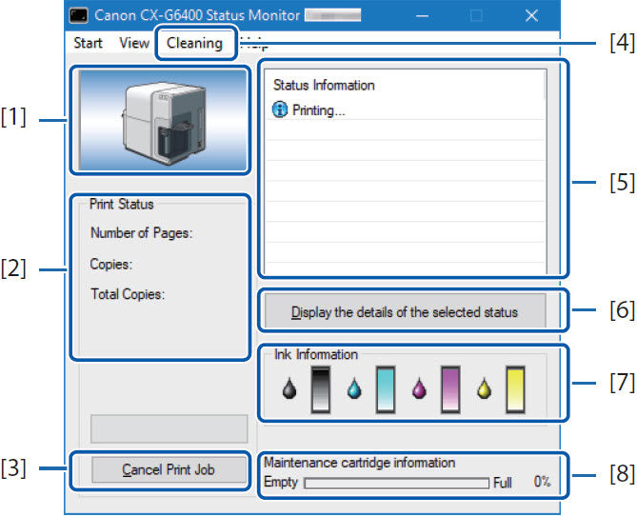Open the Start menu
Screen dimensions: 637x516
[88, 43]
